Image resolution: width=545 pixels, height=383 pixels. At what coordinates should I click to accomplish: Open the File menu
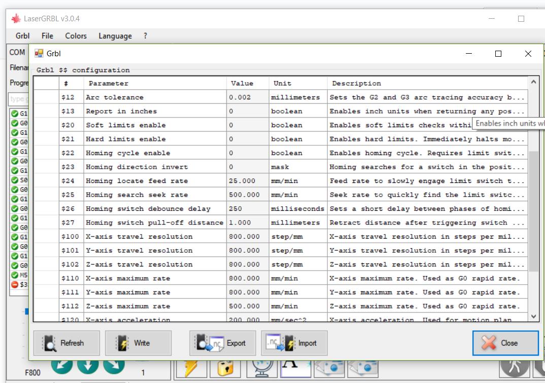[x=47, y=36]
